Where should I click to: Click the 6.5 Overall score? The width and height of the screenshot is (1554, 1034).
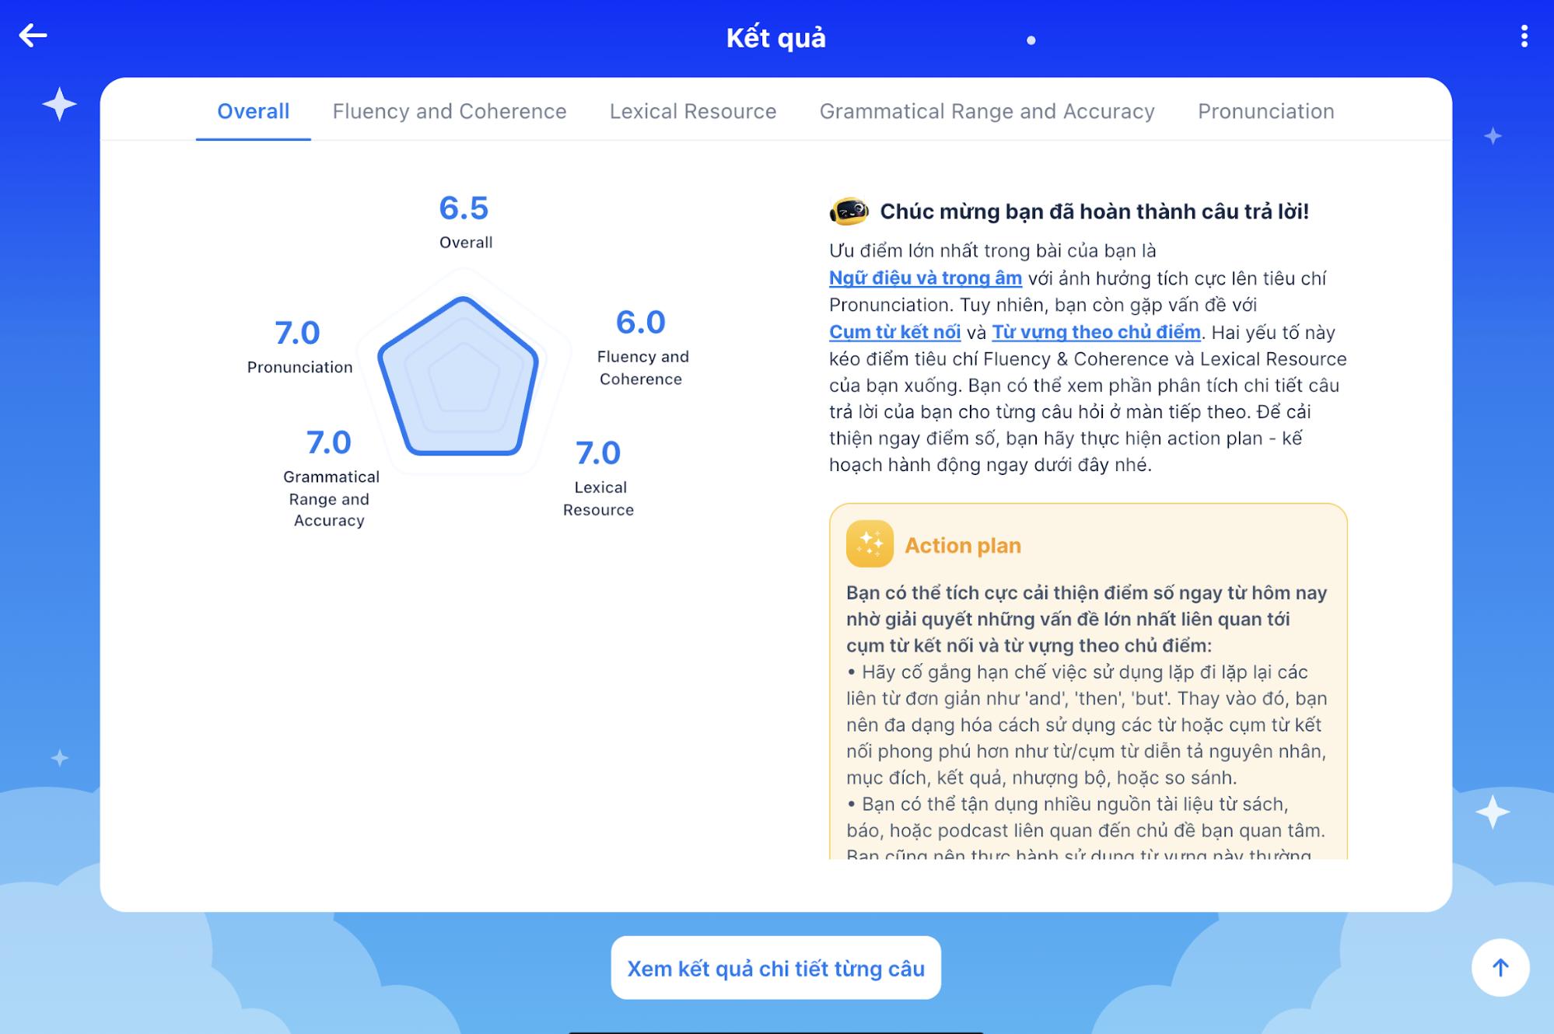click(464, 208)
